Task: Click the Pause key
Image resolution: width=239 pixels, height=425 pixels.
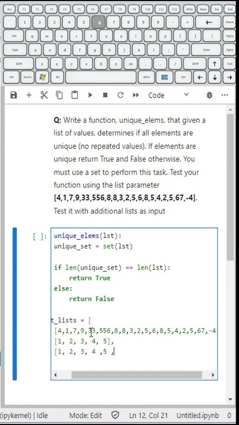Action: coord(202,9)
